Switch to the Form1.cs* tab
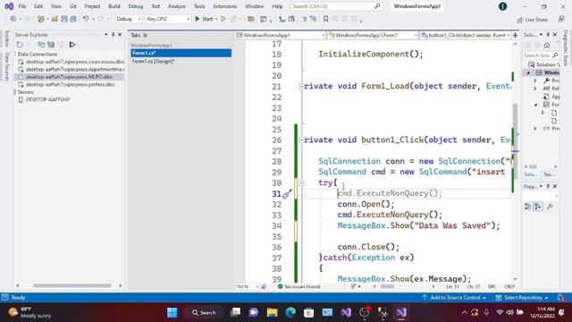This screenshot has width=572, height=322. coord(181,53)
